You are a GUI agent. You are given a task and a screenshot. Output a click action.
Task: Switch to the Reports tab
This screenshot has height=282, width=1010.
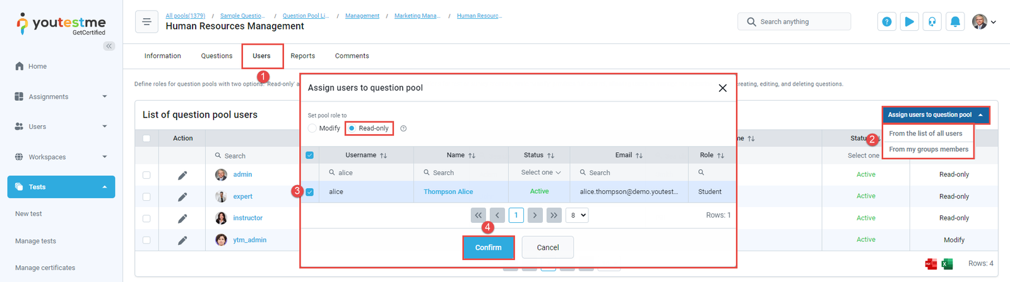tap(302, 56)
